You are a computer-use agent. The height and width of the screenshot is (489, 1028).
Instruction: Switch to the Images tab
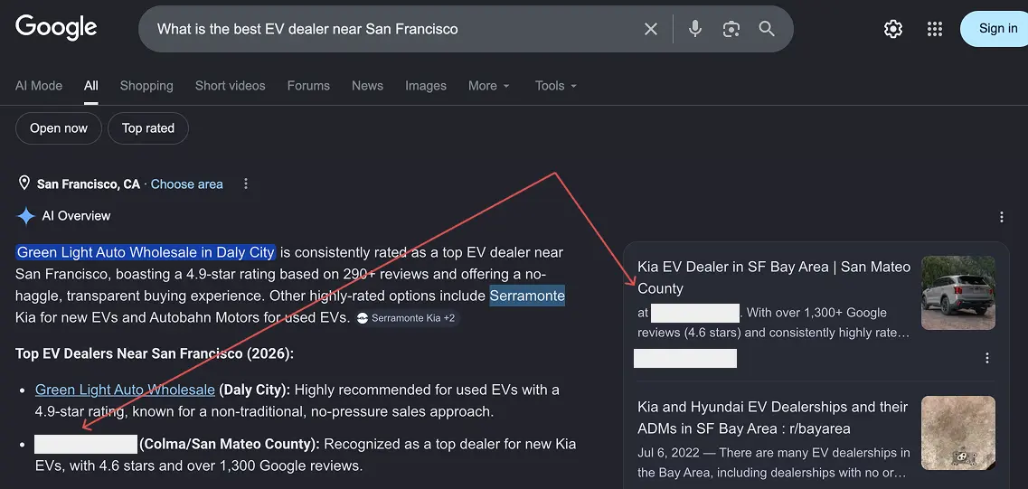click(x=426, y=86)
